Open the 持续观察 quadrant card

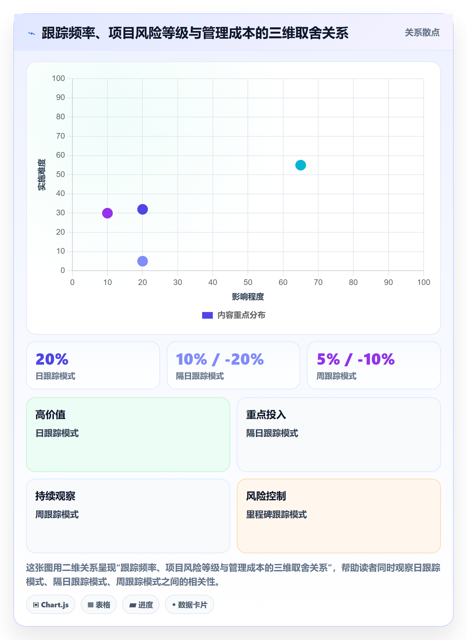(x=128, y=516)
